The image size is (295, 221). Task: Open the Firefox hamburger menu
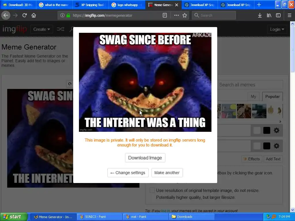[x=289, y=16]
